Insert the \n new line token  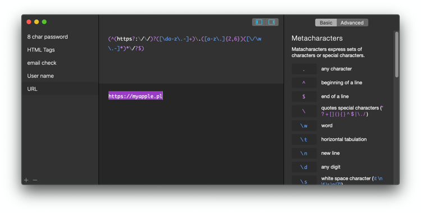[304, 153]
